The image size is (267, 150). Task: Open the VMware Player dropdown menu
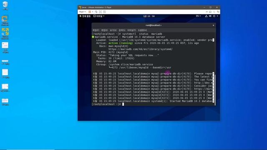click(83, 12)
